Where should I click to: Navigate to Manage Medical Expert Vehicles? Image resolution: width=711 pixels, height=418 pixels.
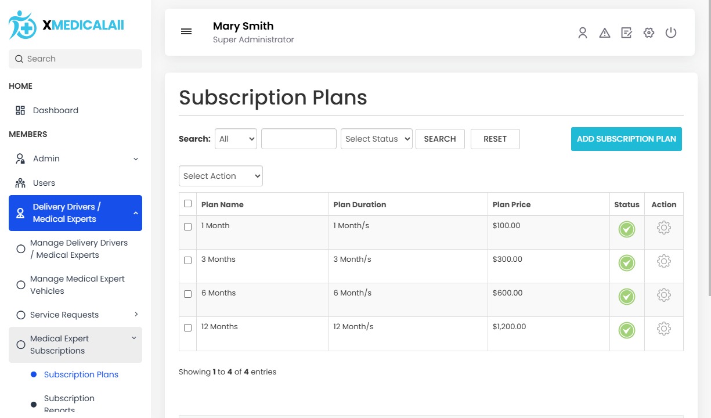click(x=78, y=284)
